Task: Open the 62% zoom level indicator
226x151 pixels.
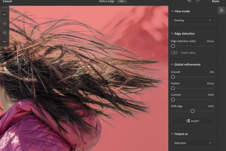Action: (121, 1)
